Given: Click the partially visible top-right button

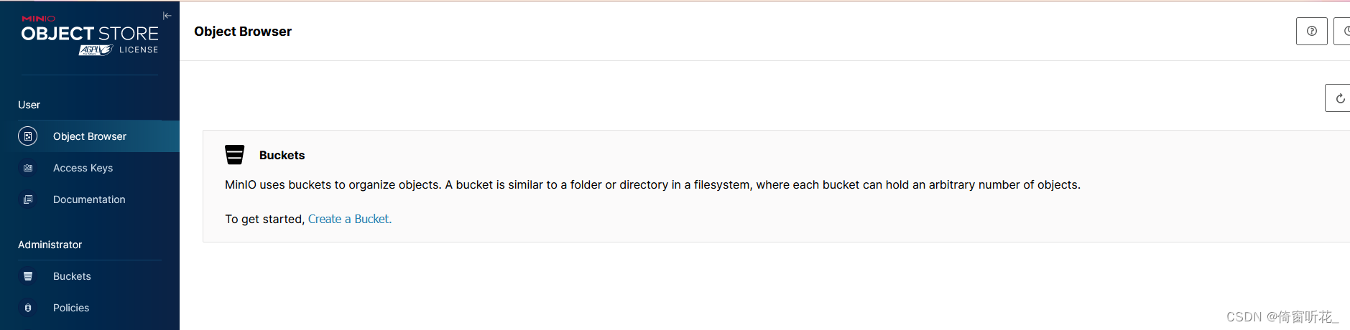Looking at the screenshot, I should pyautogui.click(x=1342, y=31).
